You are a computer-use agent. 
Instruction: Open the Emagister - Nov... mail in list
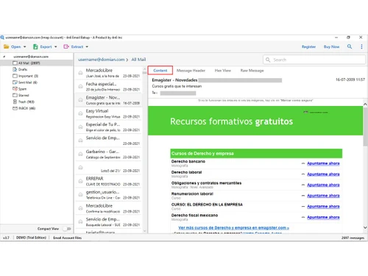[x=108, y=100]
